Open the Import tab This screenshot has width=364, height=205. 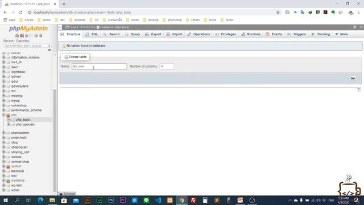tap(175, 34)
